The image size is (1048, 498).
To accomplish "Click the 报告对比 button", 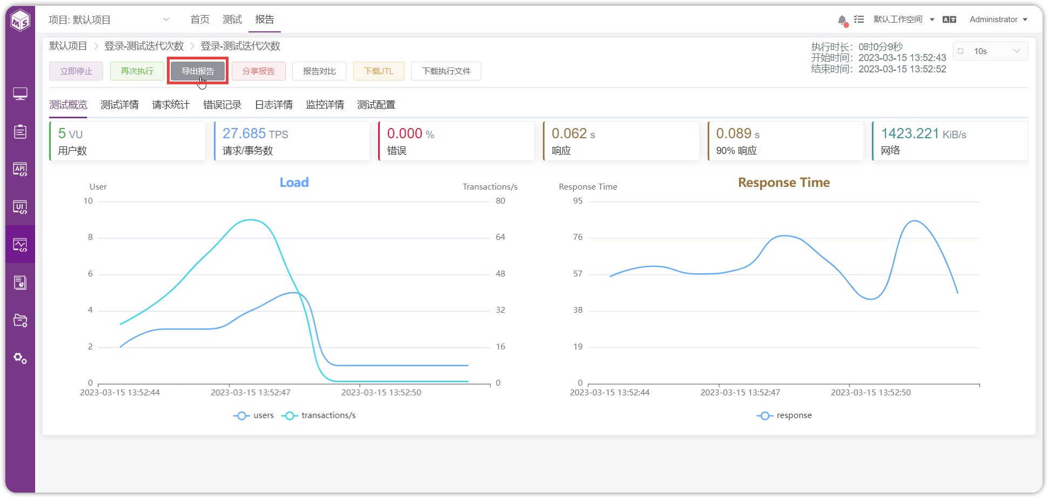I will (319, 71).
